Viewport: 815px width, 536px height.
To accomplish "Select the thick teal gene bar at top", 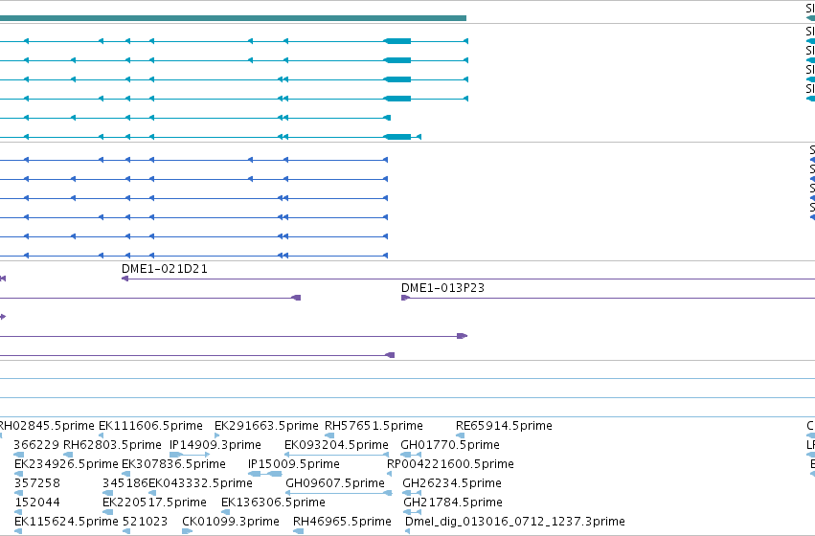I will pos(233,18).
